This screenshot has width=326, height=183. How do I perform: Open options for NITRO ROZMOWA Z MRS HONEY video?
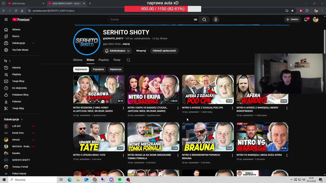124,108
